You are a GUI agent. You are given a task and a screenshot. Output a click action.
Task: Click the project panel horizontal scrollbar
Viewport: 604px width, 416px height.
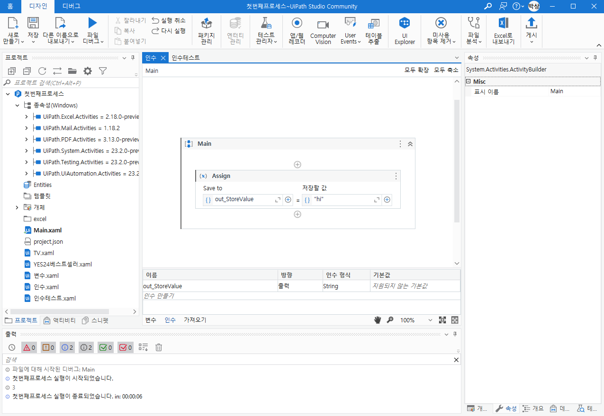tap(59, 311)
